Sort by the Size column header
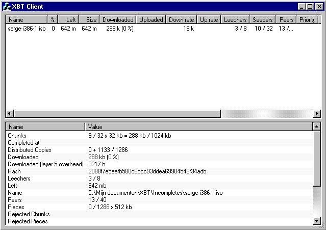Screen dimensions: 326x230 [89, 20]
